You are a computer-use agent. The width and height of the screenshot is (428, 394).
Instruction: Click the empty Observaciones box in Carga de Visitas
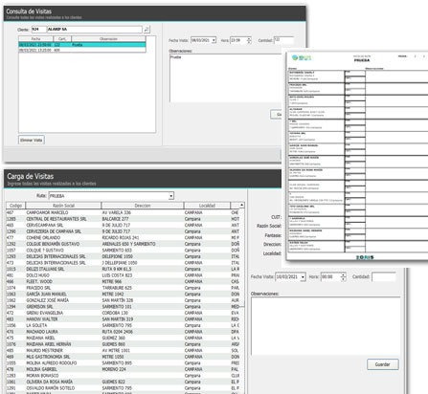point(326,326)
